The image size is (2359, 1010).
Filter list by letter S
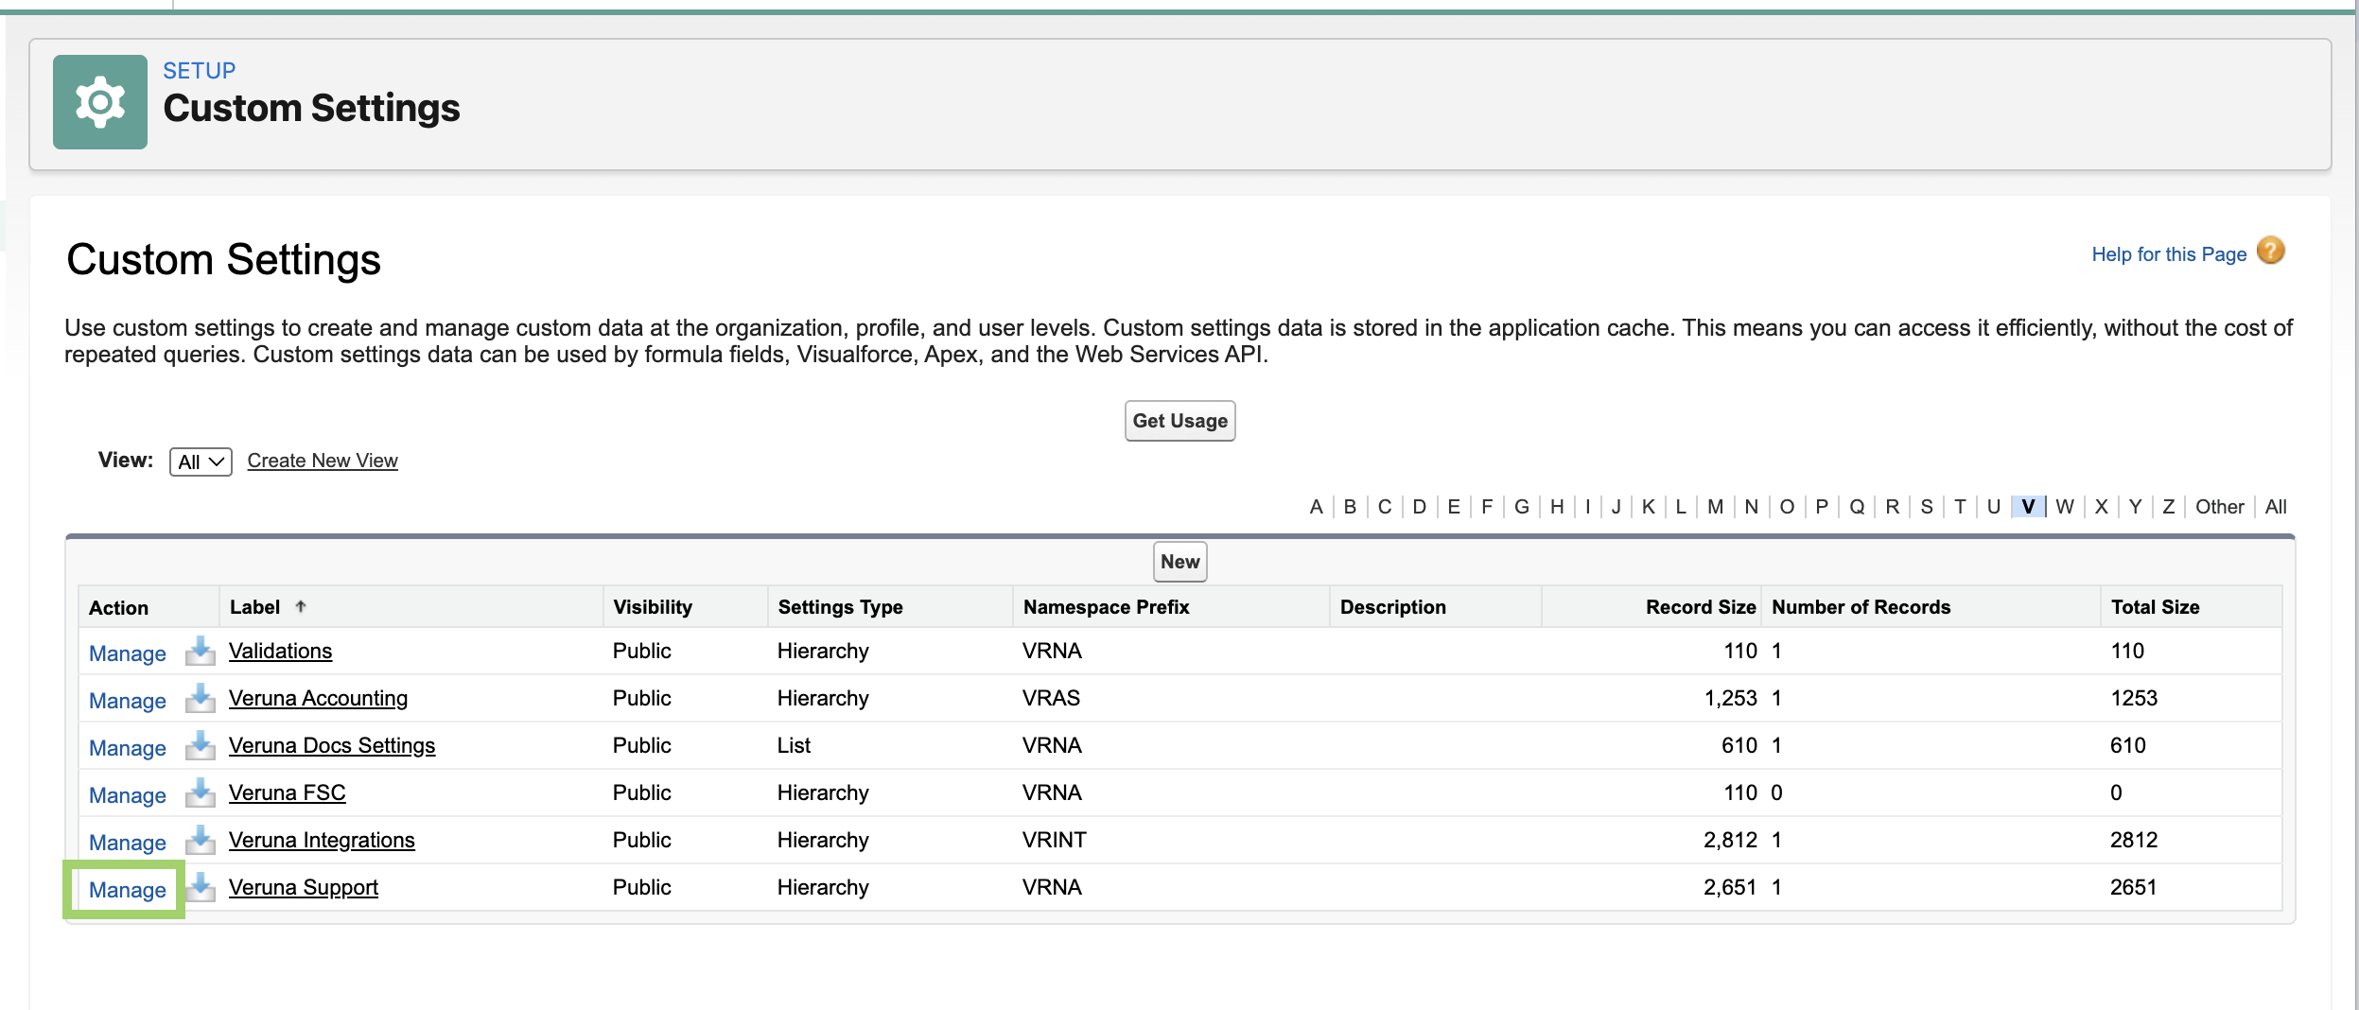click(1927, 507)
